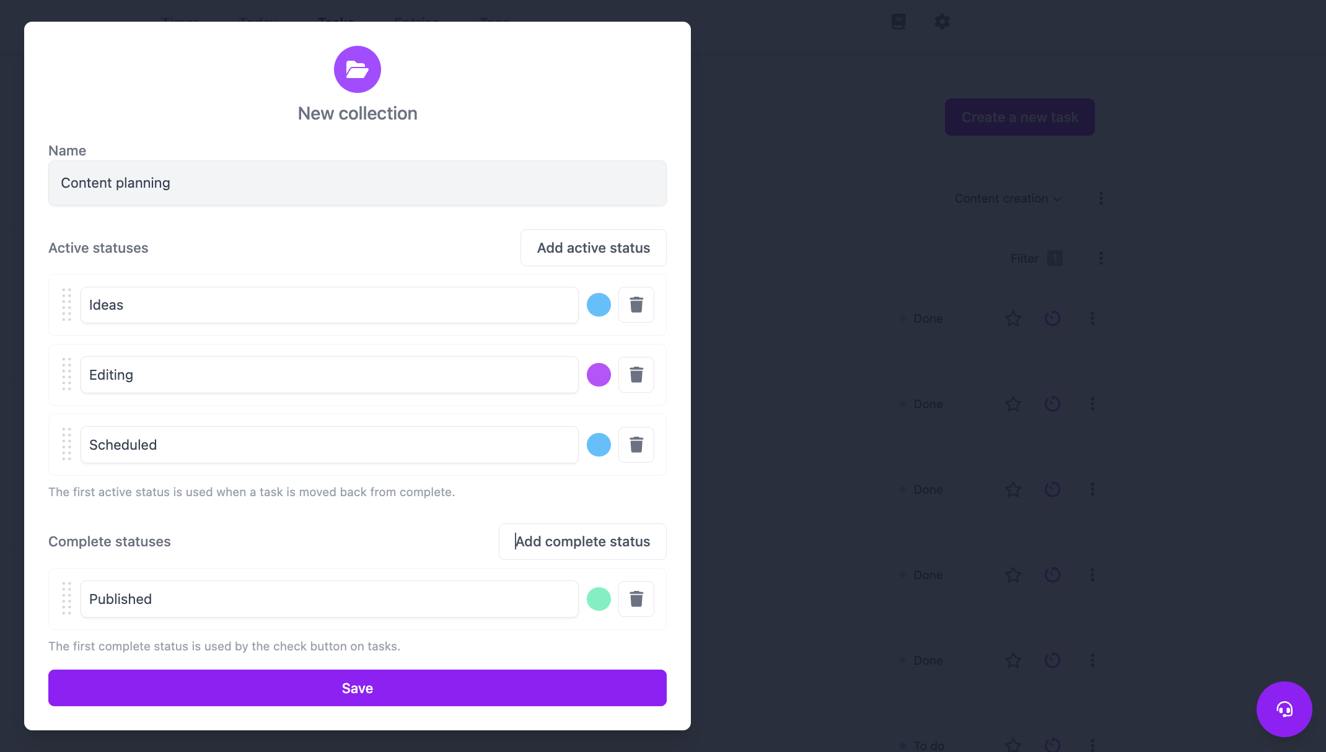
Task: Open the support chat headset icon
Action: pos(1284,709)
